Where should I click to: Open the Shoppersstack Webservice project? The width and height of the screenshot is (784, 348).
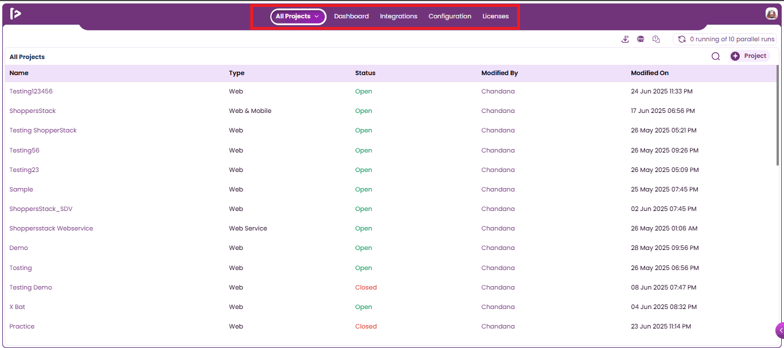coord(51,228)
